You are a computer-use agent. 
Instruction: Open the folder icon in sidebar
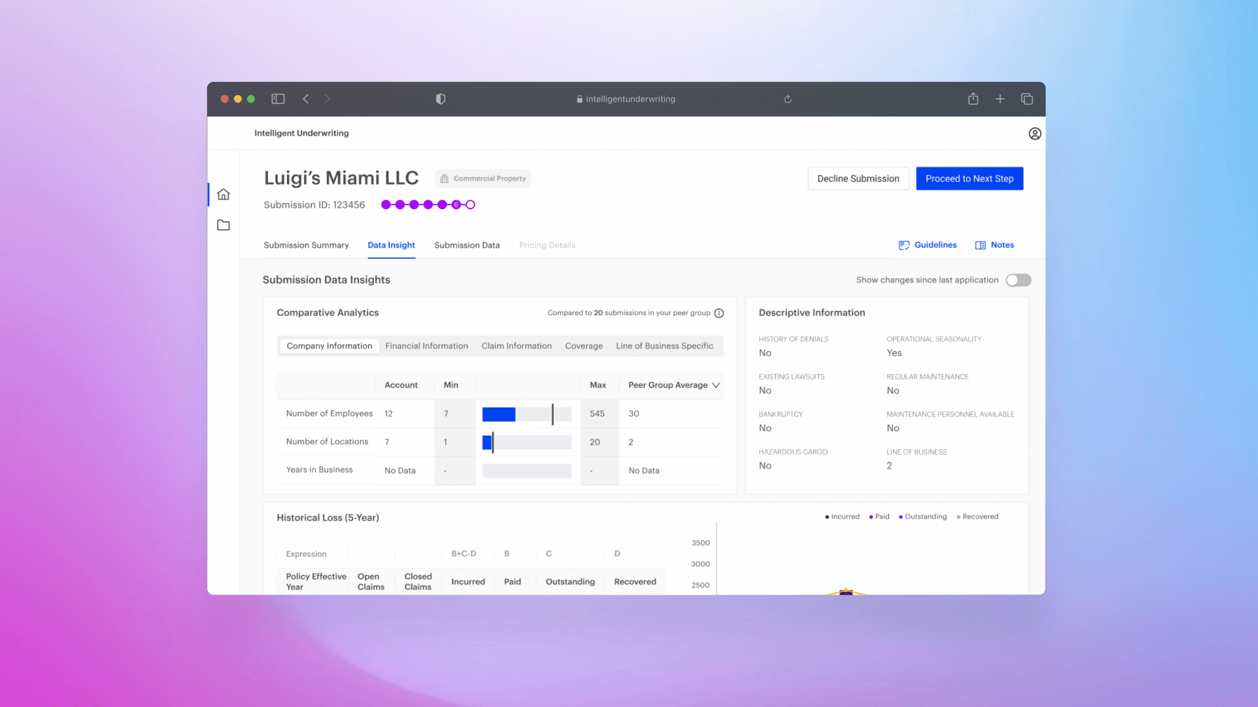click(x=224, y=225)
